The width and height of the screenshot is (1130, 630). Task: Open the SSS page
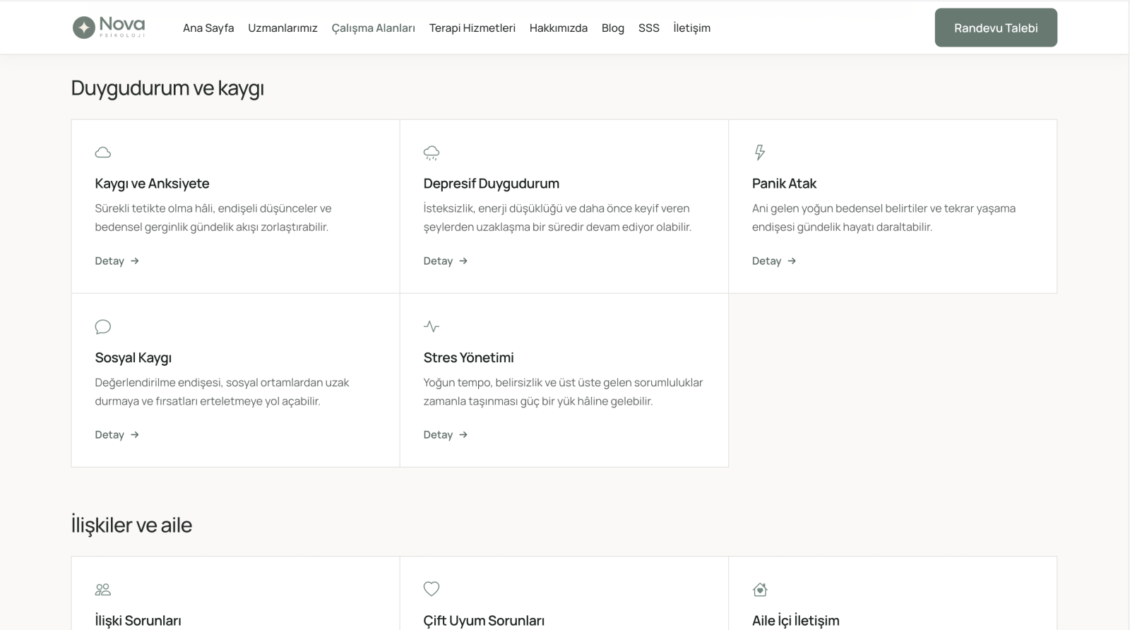(648, 28)
